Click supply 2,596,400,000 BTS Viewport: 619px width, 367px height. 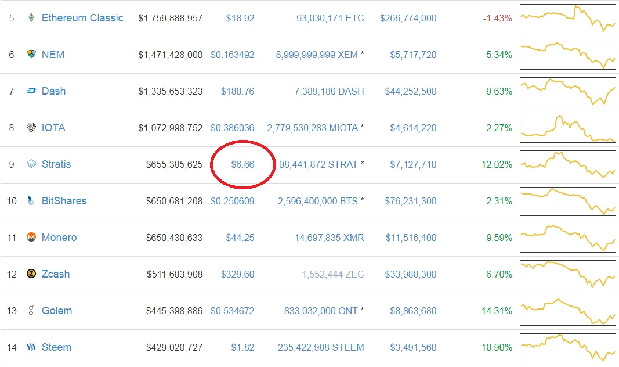coord(318,201)
